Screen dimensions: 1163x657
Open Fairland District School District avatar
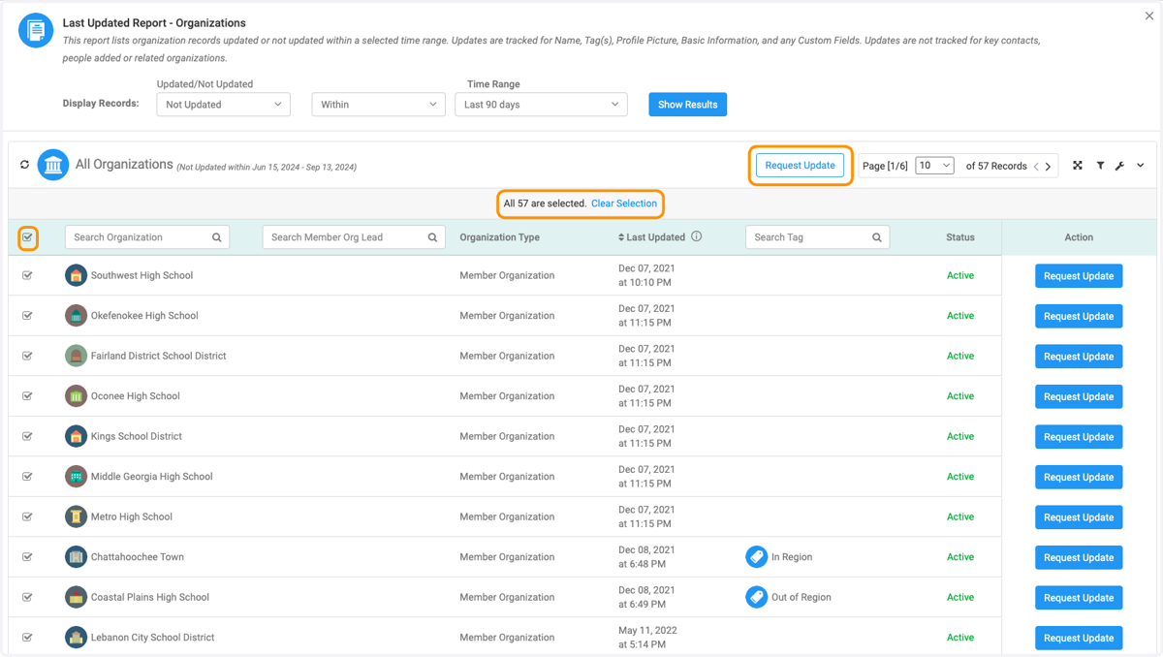coord(76,356)
